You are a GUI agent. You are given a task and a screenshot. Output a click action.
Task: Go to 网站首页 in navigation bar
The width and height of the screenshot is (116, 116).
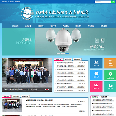pyautogui.click(x=15, y=26)
